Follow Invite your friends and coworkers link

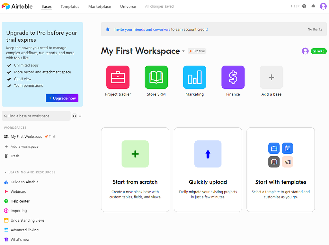tap(142, 30)
